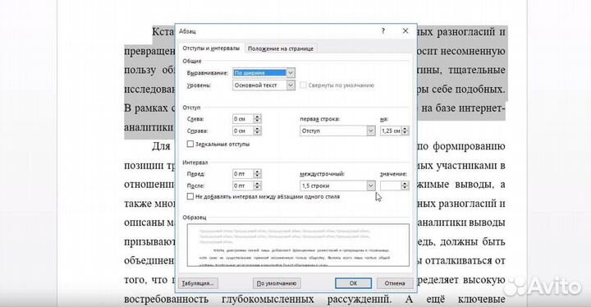Click the По умолчанию button
Image resolution: width=591 pixels, height=307 pixels.
point(277,283)
